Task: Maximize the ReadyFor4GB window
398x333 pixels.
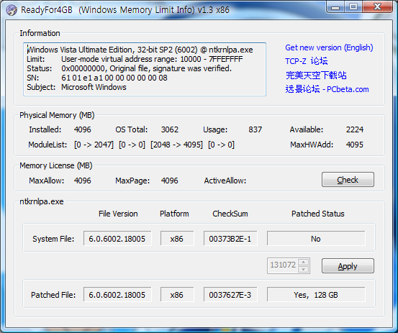Action: coord(353,7)
